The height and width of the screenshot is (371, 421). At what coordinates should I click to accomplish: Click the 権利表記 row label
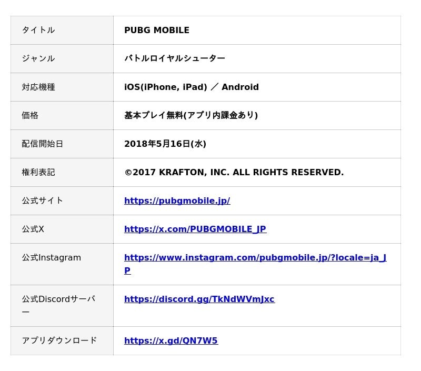[x=38, y=172]
